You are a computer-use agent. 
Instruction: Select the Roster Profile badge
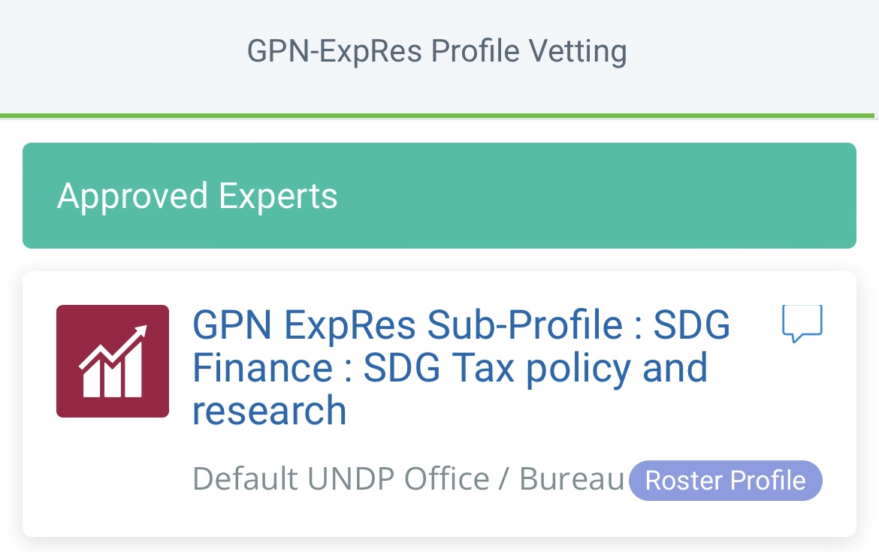(726, 480)
